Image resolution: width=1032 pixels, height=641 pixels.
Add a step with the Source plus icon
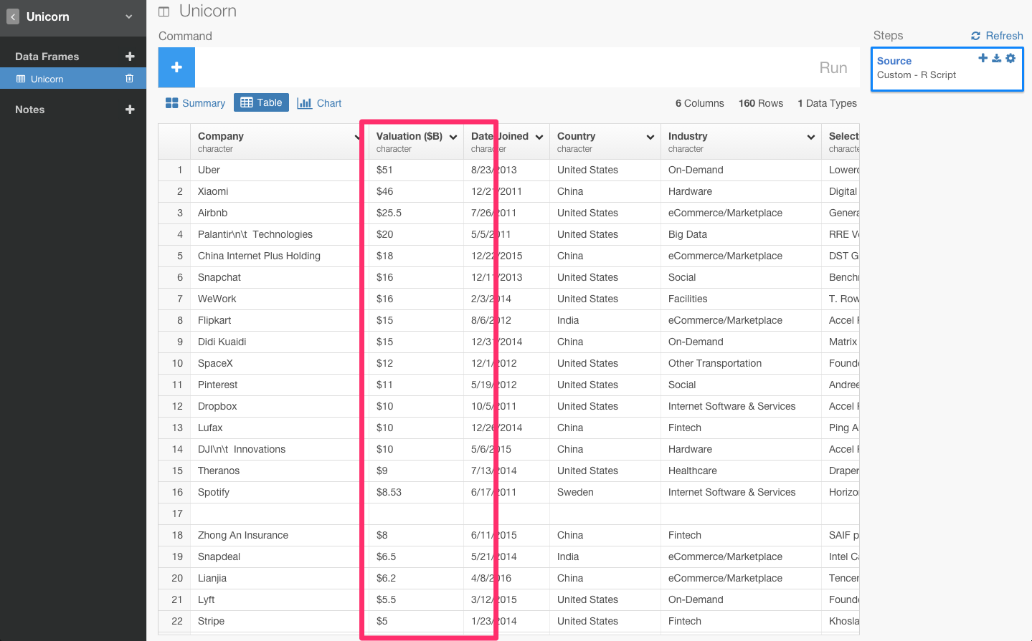click(983, 58)
